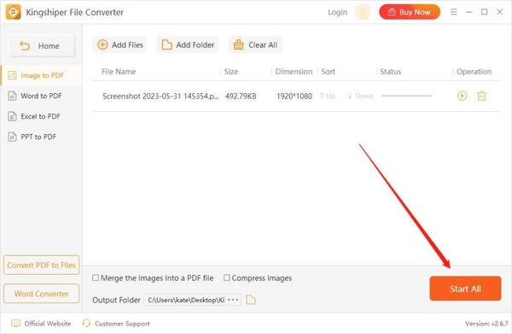Delete the screenshot file with the trash icon
The height and width of the screenshot is (334, 512).
(481, 96)
